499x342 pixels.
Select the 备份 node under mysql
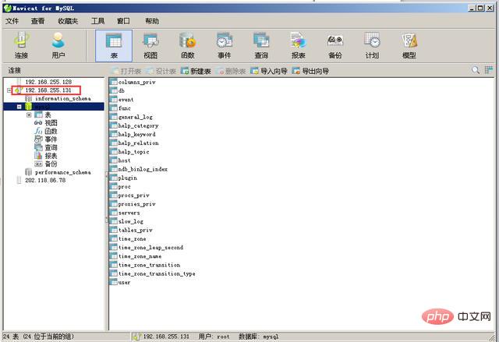pos(51,164)
